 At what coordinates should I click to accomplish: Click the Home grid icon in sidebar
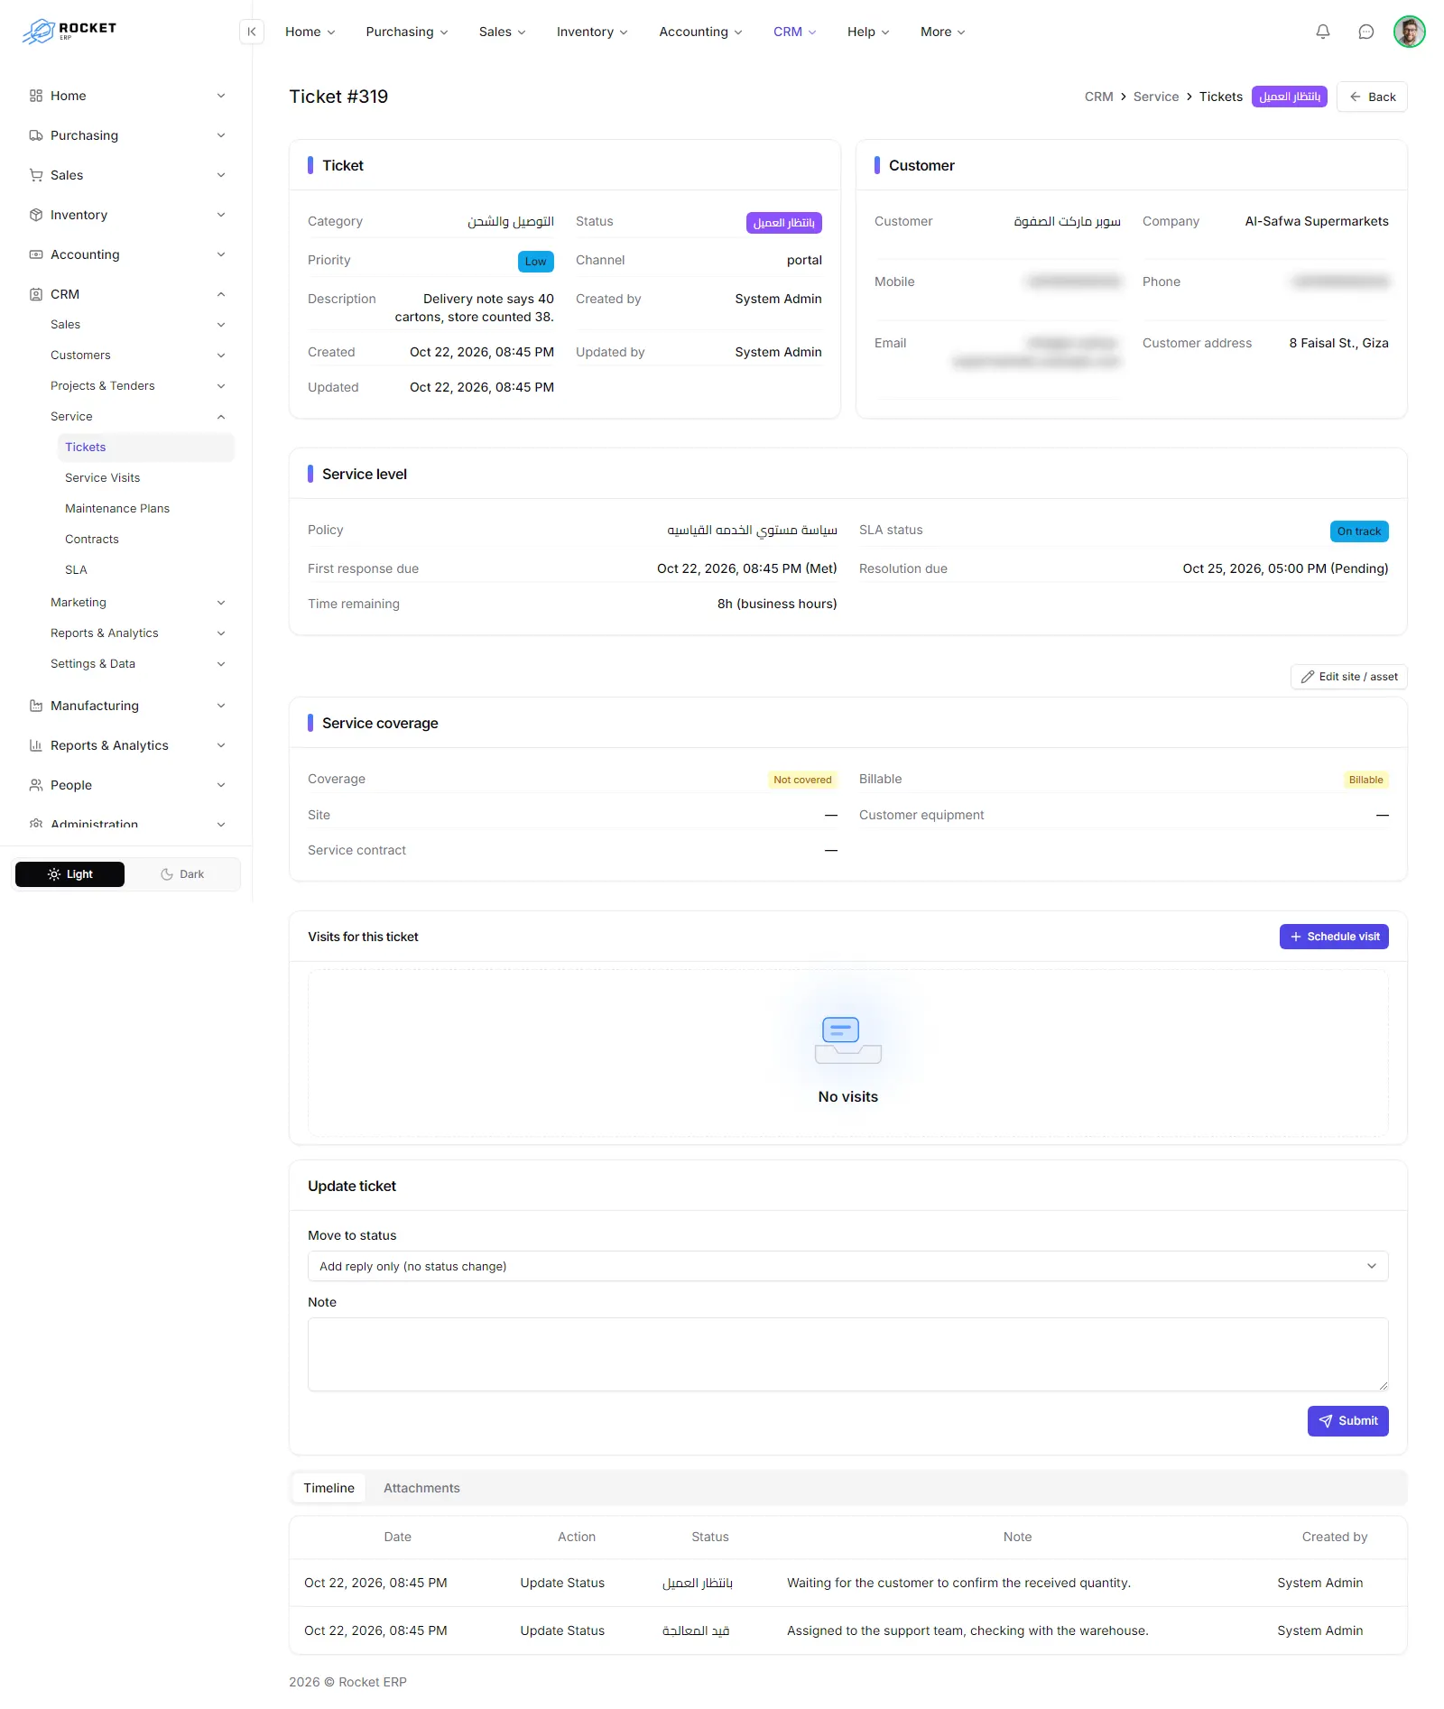coord(36,96)
